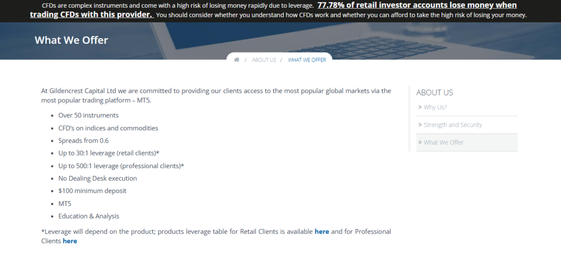Click the chevron icon beside Why Us?

420,107
